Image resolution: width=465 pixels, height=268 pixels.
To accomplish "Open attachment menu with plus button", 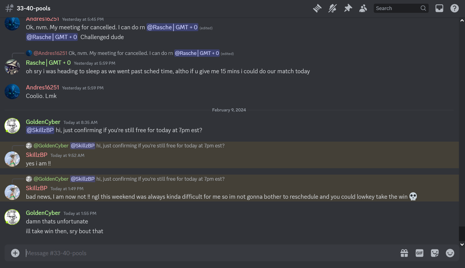I will [15, 253].
